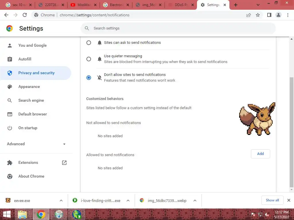294x220 pixels.
Task: Open the frog media player taskbar app
Action: pos(77,214)
